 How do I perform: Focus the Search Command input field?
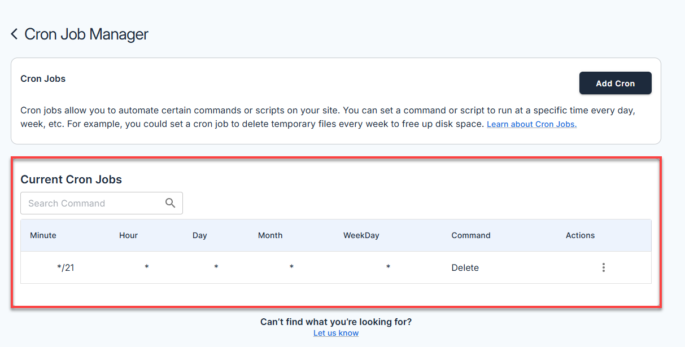point(90,203)
